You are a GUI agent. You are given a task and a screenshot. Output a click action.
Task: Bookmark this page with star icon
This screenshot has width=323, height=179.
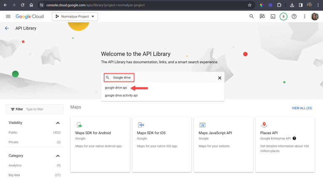249,5
